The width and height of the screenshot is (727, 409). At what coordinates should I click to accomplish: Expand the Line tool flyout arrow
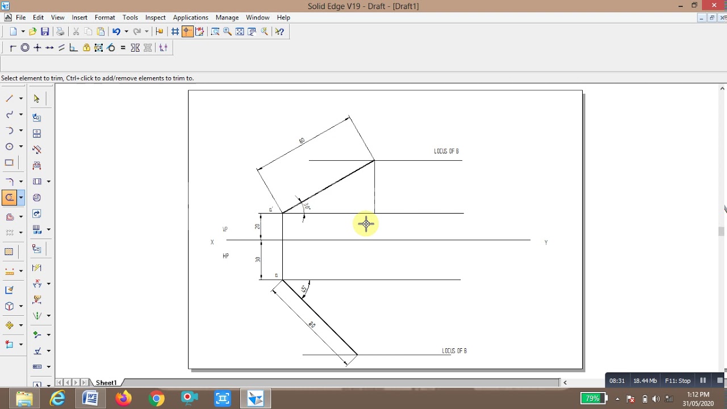pyautogui.click(x=21, y=99)
